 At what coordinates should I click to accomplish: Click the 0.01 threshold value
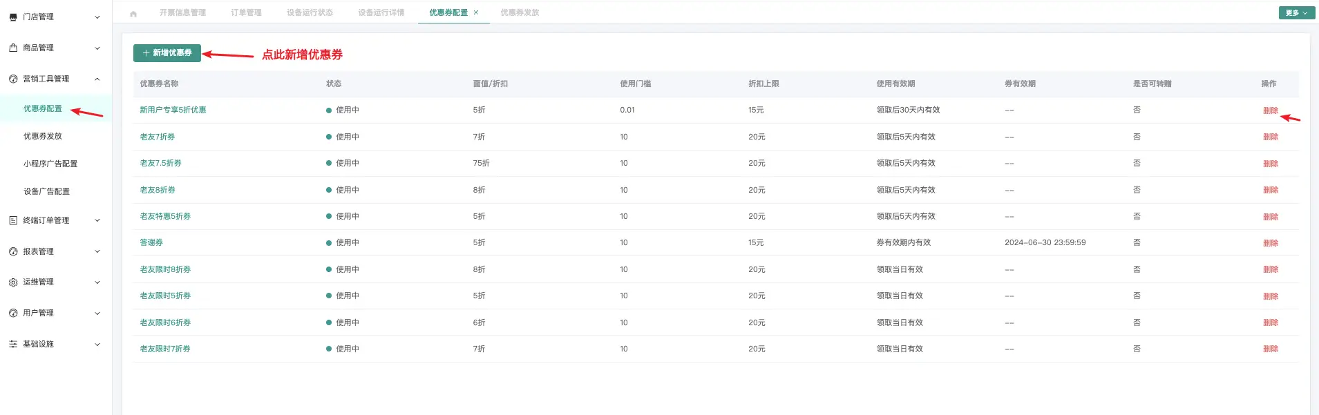[x=627, y=110]
